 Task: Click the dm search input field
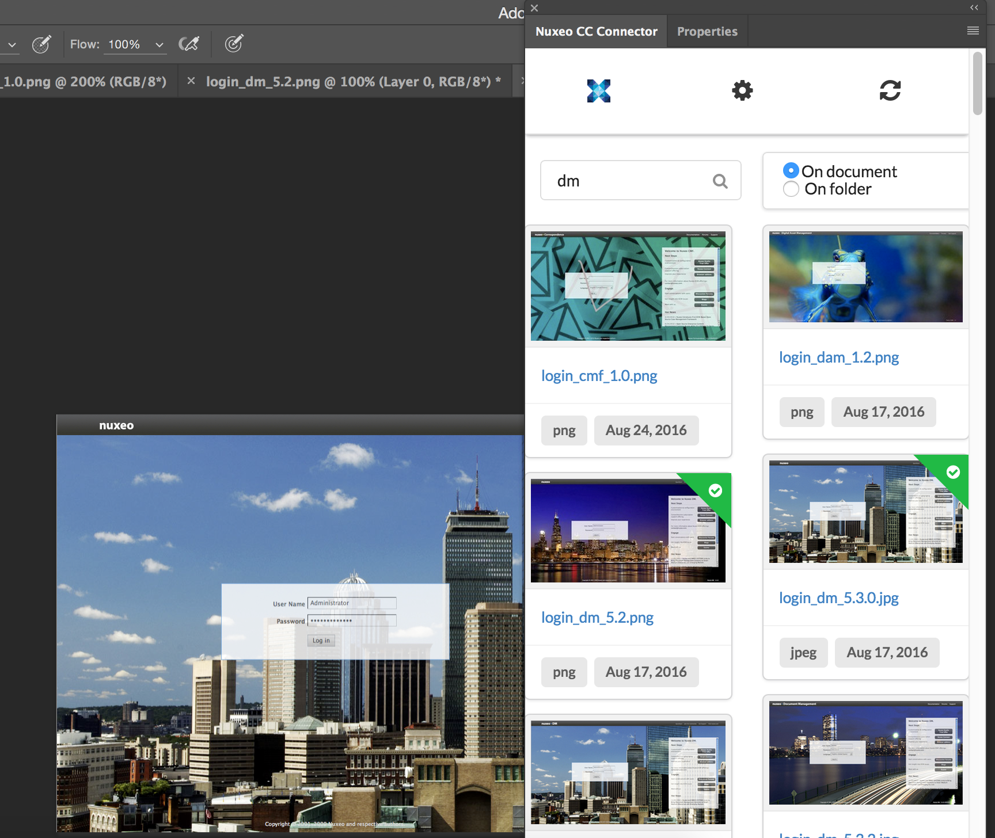click(x=628, y=181)
